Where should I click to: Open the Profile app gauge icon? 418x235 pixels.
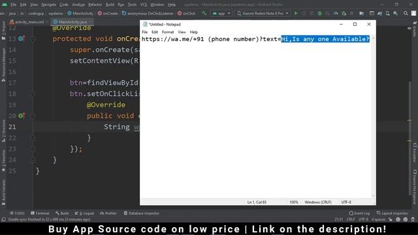[336, 13]
